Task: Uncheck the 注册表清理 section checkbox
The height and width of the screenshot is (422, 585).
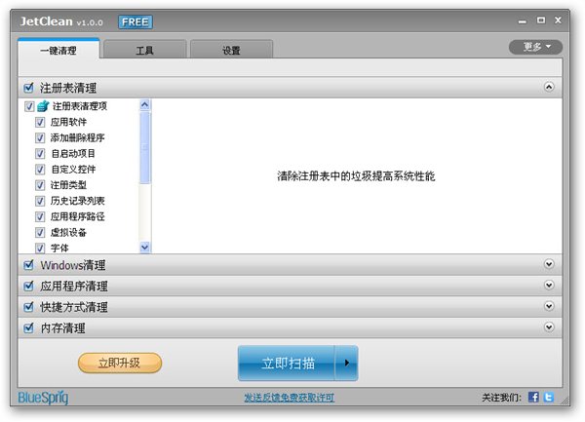Action: pyautogui.click(x=28, y=88)
